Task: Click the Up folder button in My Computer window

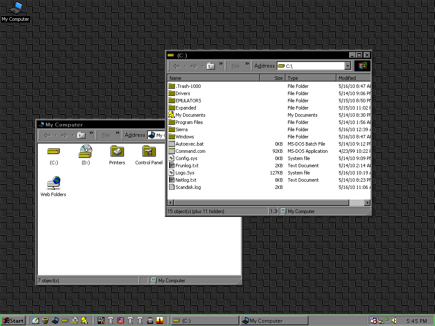Action: (x=81, y=135)
